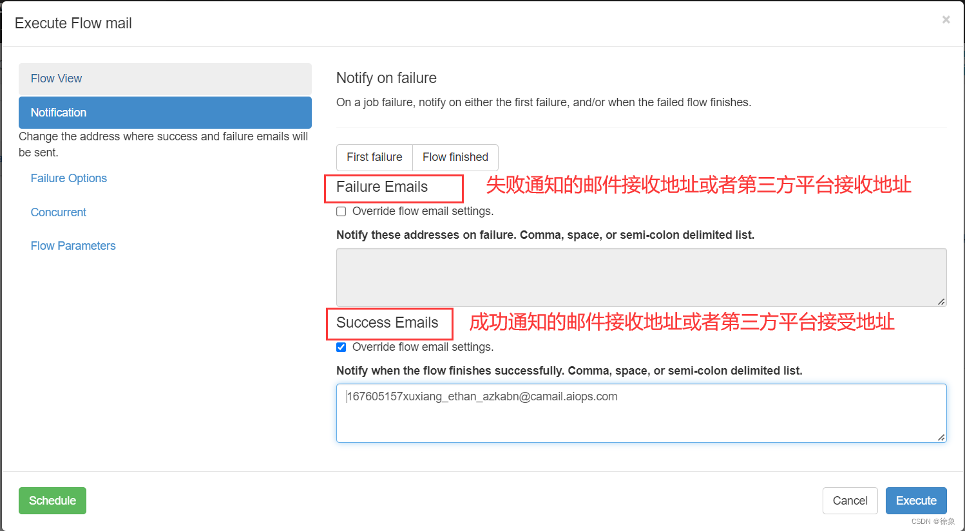Close the Execute Flow dialog with the X
The image size is (965, 531).
[946, 20]
